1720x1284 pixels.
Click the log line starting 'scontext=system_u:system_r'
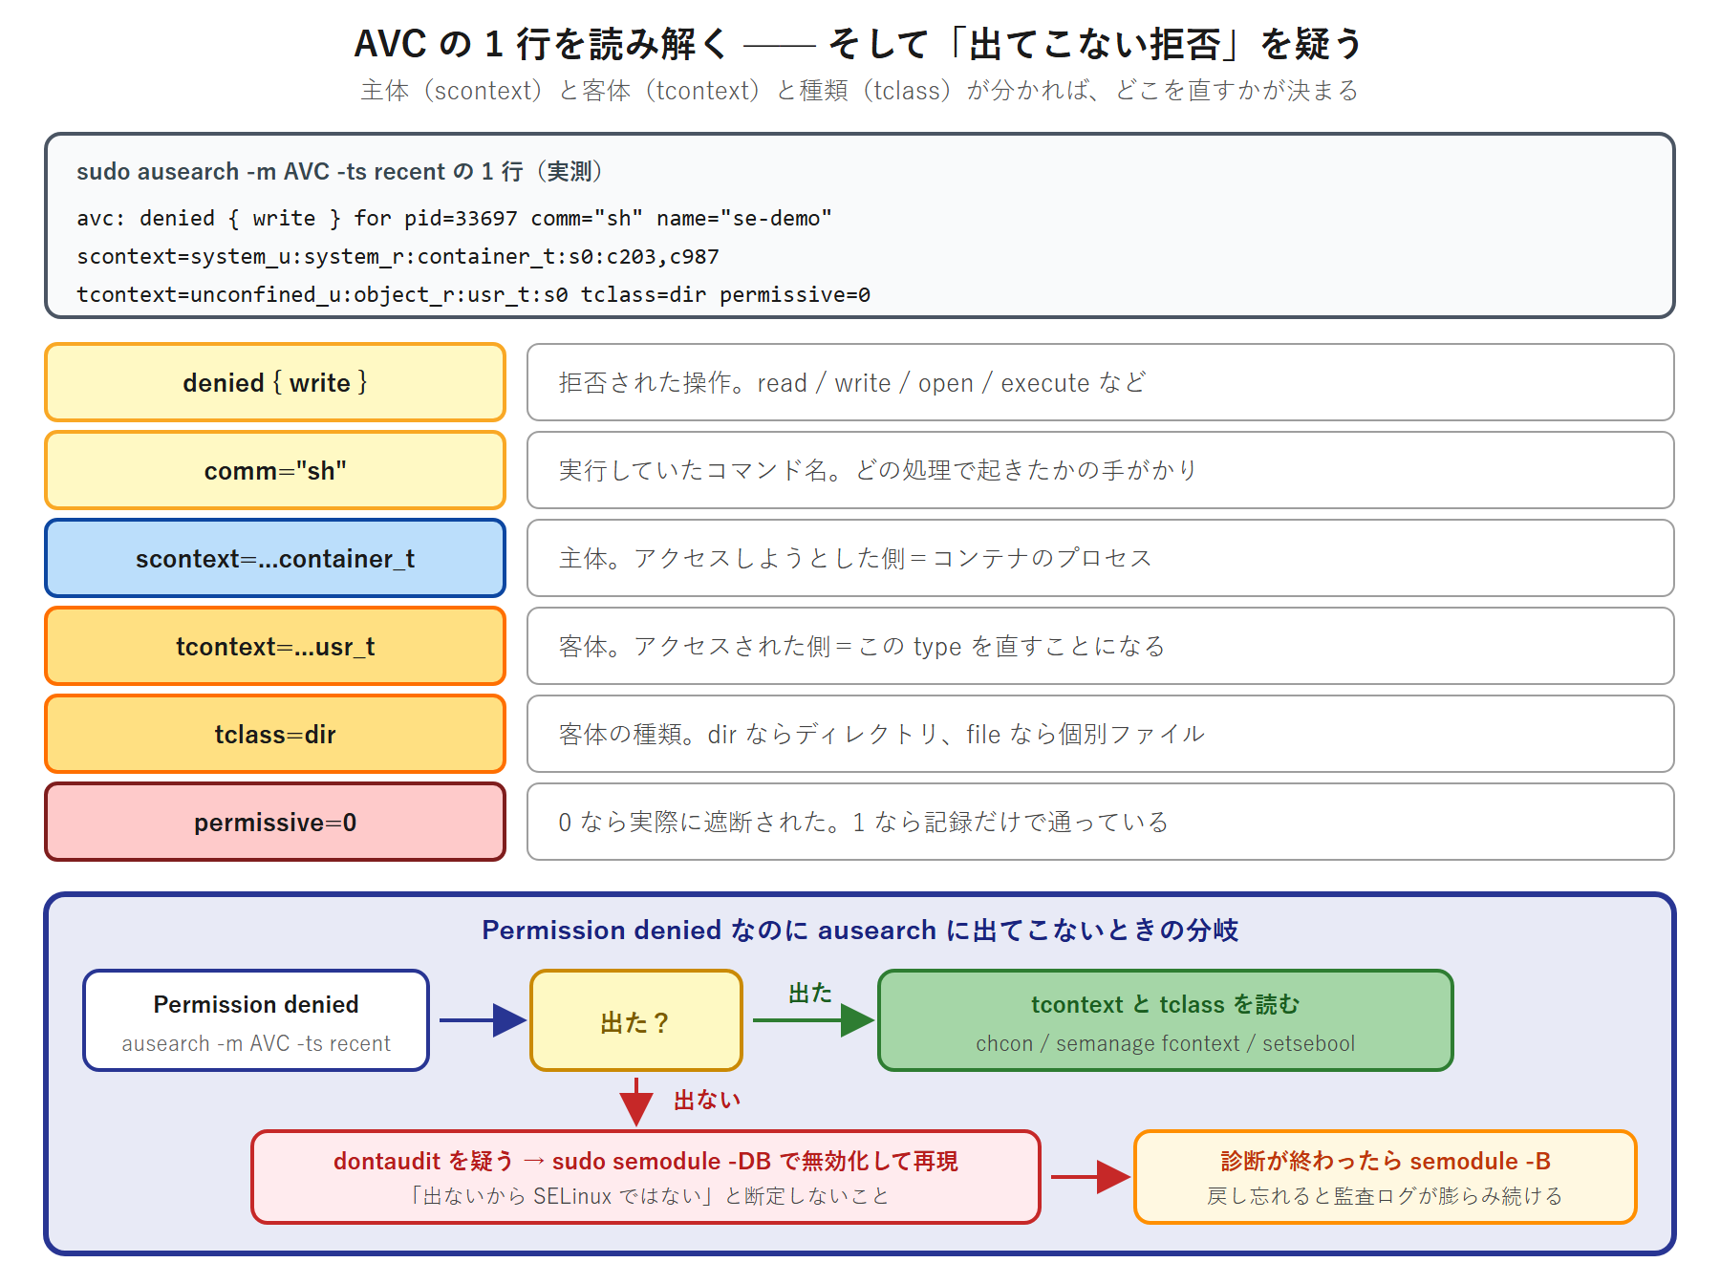pos(398,257)
